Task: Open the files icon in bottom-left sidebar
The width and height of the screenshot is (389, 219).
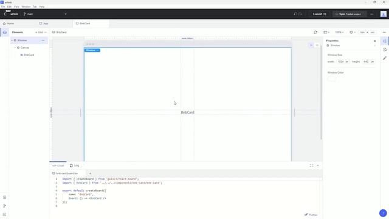Action: pos(4,197)
